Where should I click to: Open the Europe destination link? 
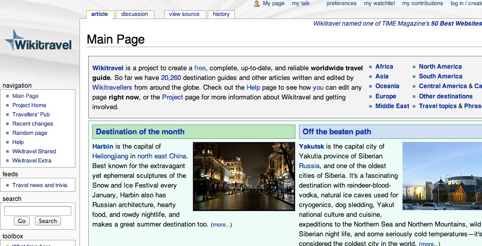coord(386,96)
